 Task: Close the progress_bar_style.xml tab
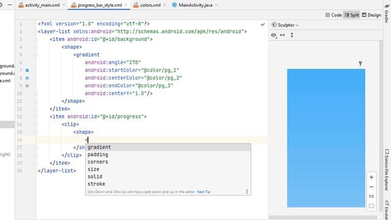(x=126, y=5)
